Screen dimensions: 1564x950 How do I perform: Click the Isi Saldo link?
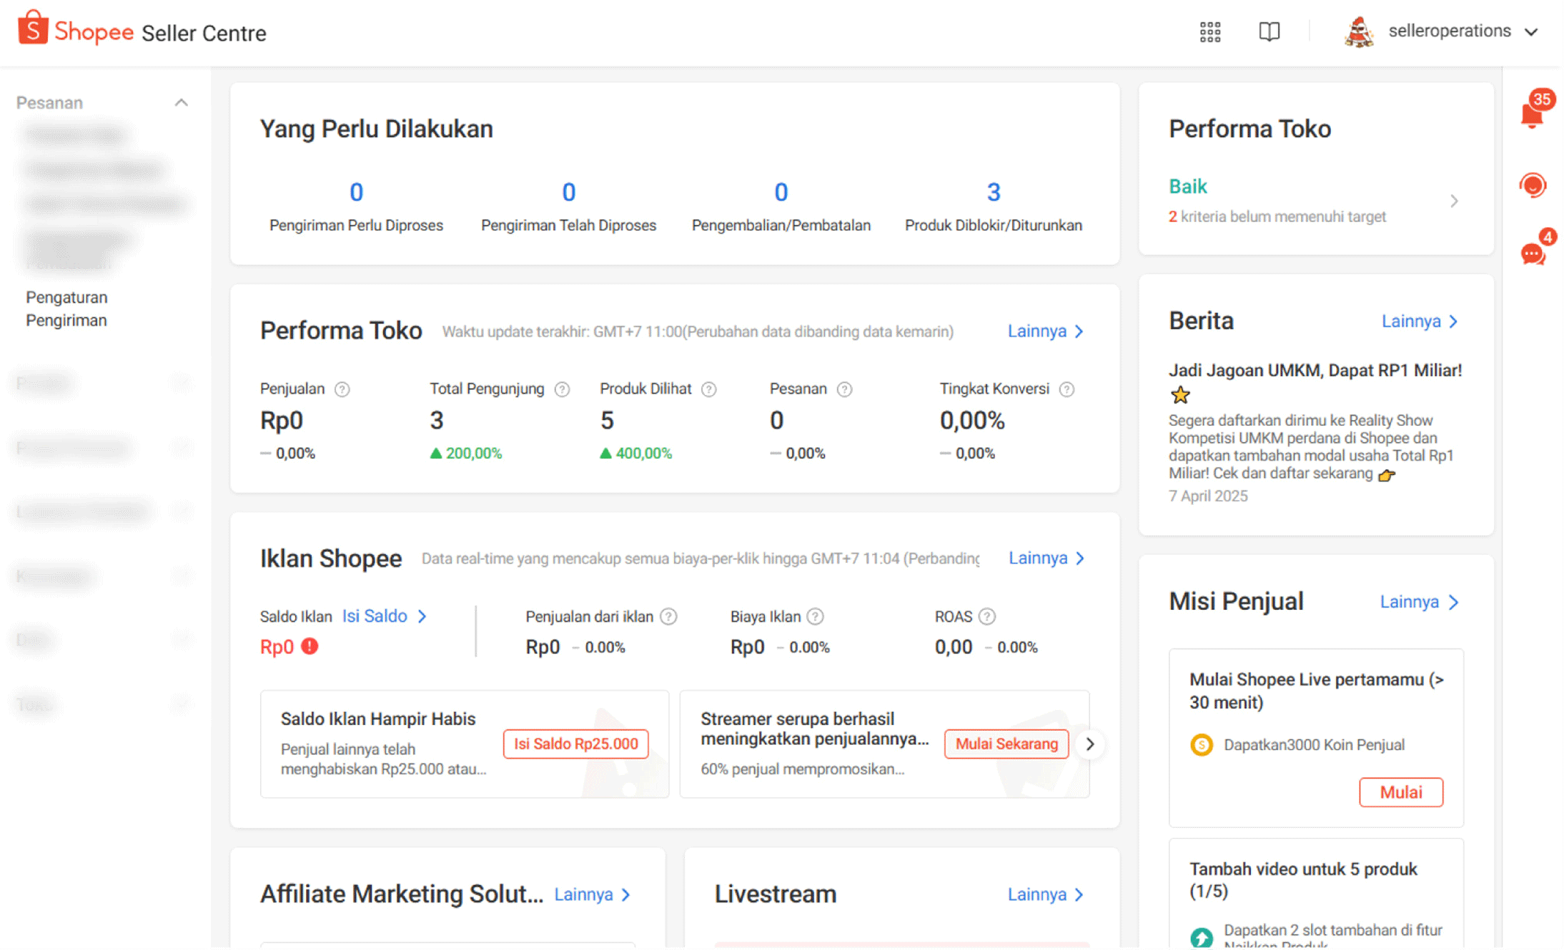click(385, 616)
